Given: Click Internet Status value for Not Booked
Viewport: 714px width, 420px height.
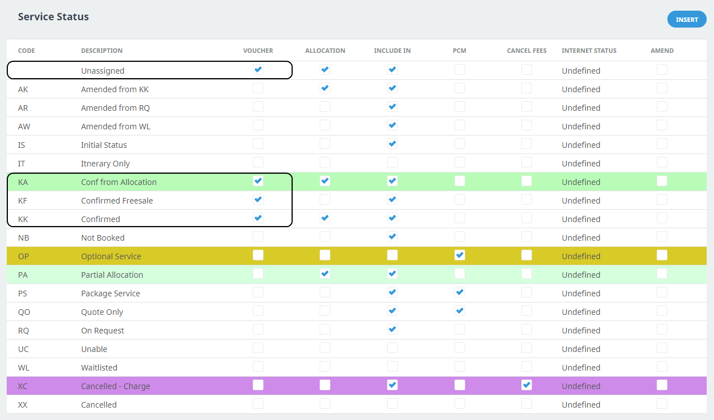Looking at the screenshot, I should 581,238.
